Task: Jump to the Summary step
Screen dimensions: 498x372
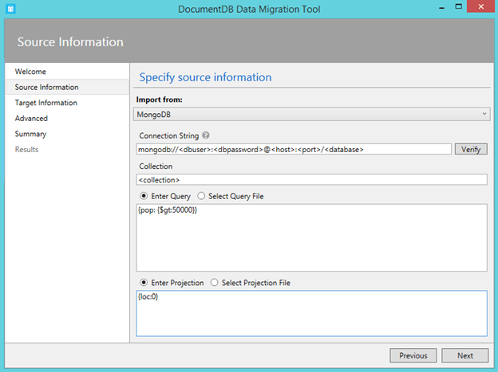Action: [30, 134]
